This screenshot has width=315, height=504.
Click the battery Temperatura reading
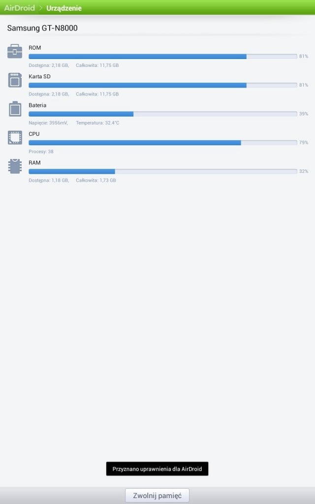tap(97, 123)
